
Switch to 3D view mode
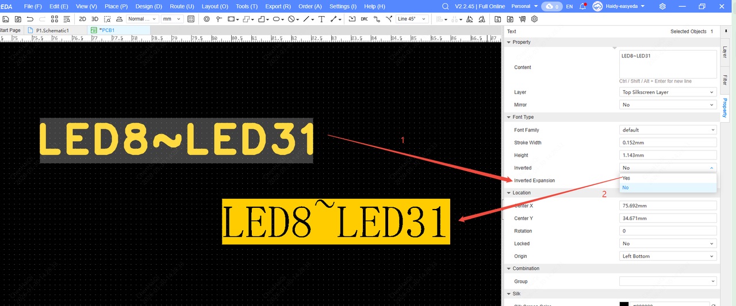click(x=95, y=19)
